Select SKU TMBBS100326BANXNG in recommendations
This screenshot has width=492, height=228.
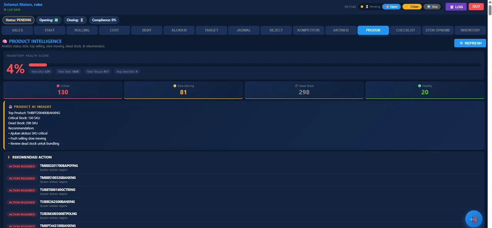[x=58, y=177]
